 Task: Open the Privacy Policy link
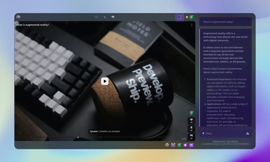point(219,141)
